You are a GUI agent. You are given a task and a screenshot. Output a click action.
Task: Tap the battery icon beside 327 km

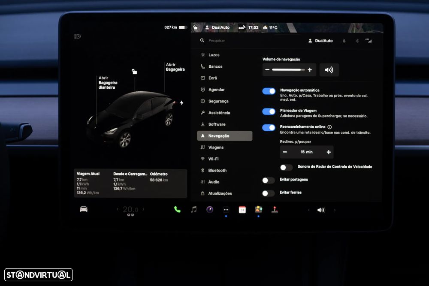[183, 27]
